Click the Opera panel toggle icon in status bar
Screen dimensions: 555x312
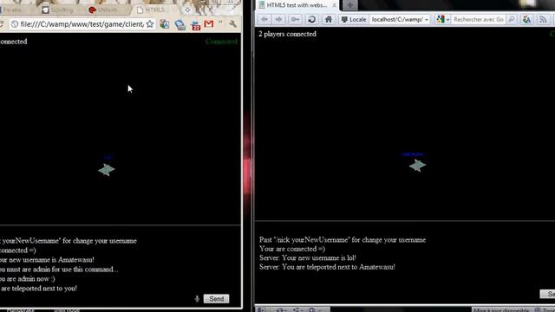(261, 310)
